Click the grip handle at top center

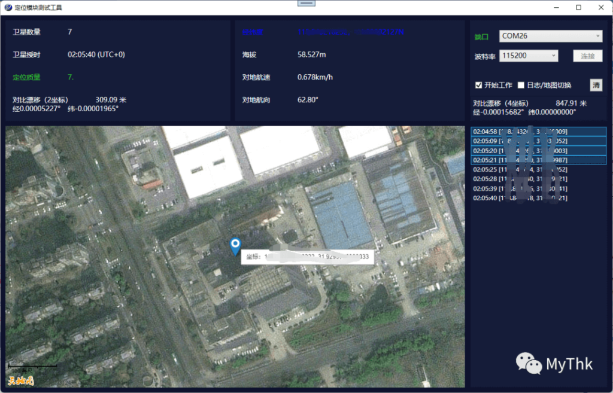306,4
